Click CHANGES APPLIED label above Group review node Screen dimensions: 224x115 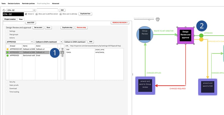pyautogui.click(x=154, y=73)
